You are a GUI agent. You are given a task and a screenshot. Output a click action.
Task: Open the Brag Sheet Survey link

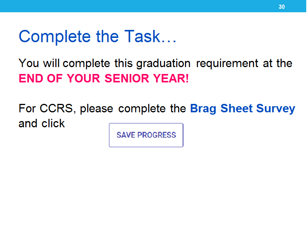[x=243, y=109]
